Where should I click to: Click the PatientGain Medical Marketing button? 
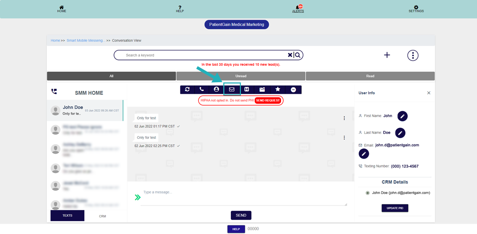237,25
